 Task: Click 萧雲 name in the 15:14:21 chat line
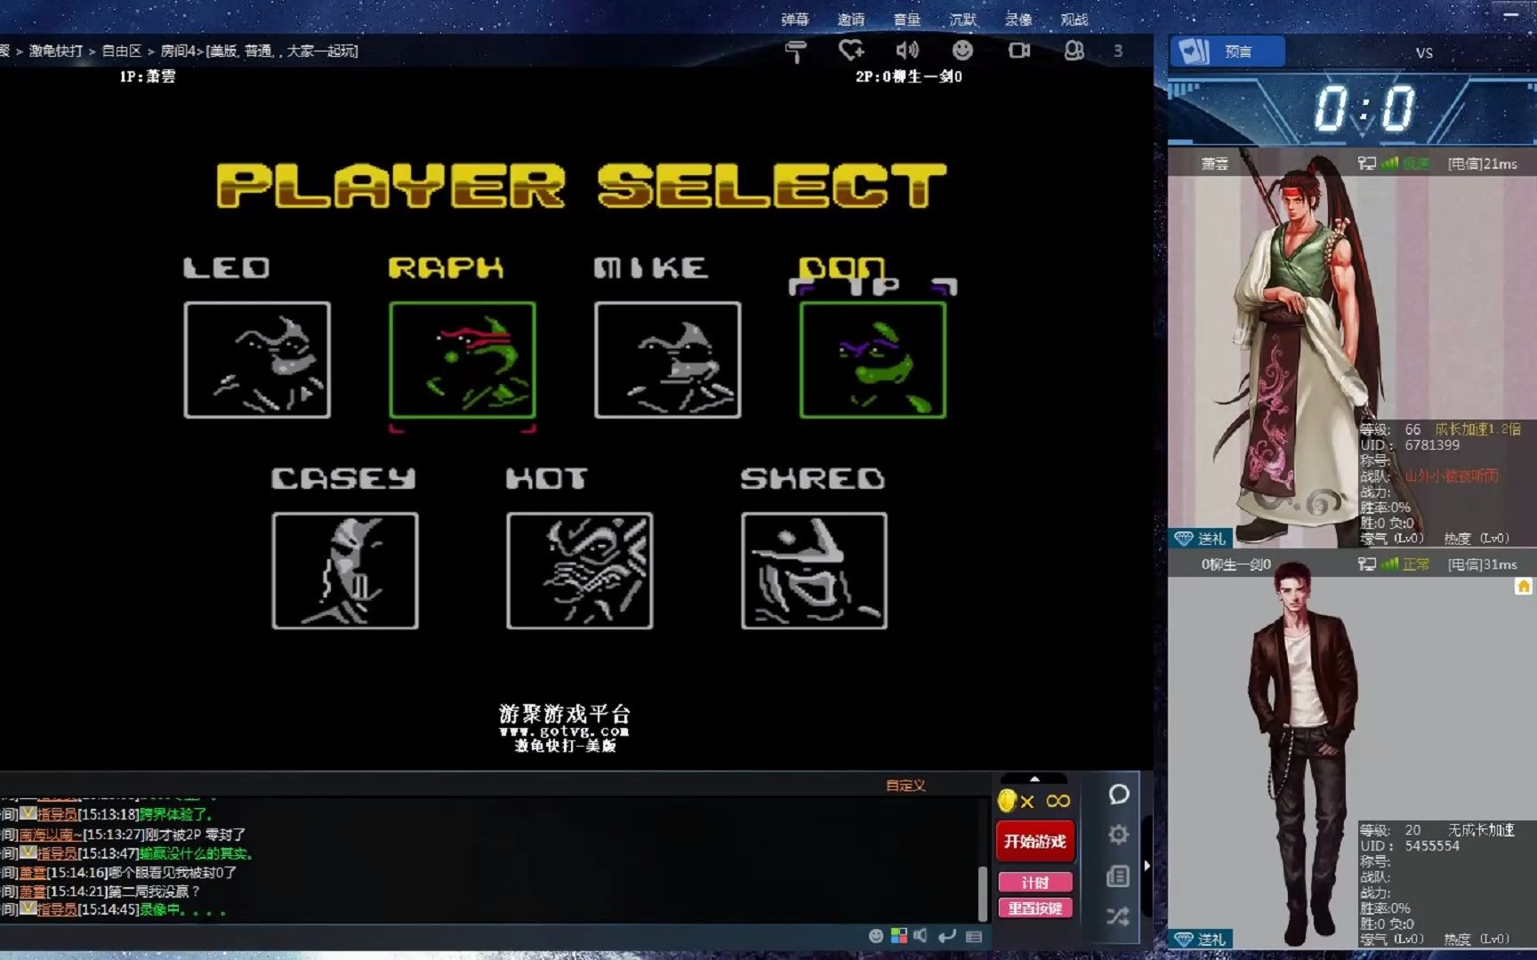coord(33,892)
